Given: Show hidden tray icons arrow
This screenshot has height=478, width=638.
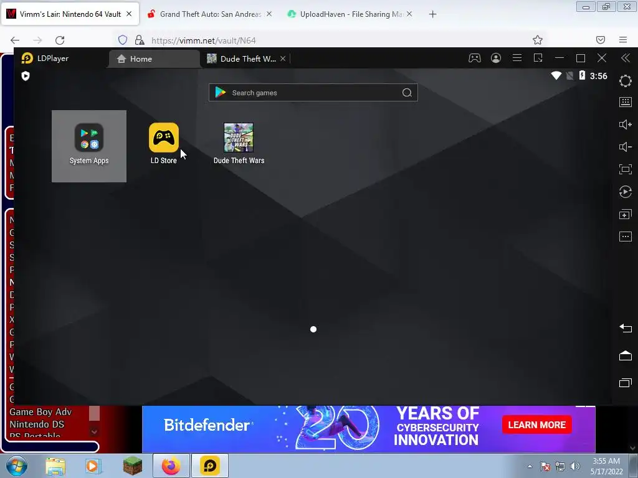Looking at the screenshot, I should click(x=530, y=466).
